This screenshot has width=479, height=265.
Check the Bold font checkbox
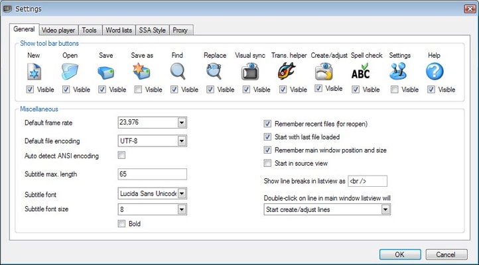(121, 224)
